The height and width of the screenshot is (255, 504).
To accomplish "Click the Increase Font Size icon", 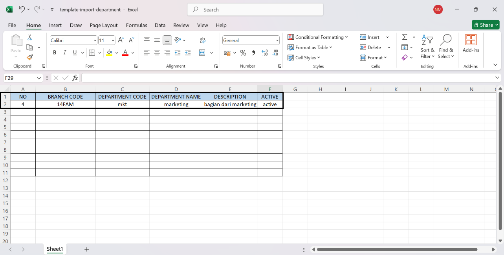I will [121, 40].
